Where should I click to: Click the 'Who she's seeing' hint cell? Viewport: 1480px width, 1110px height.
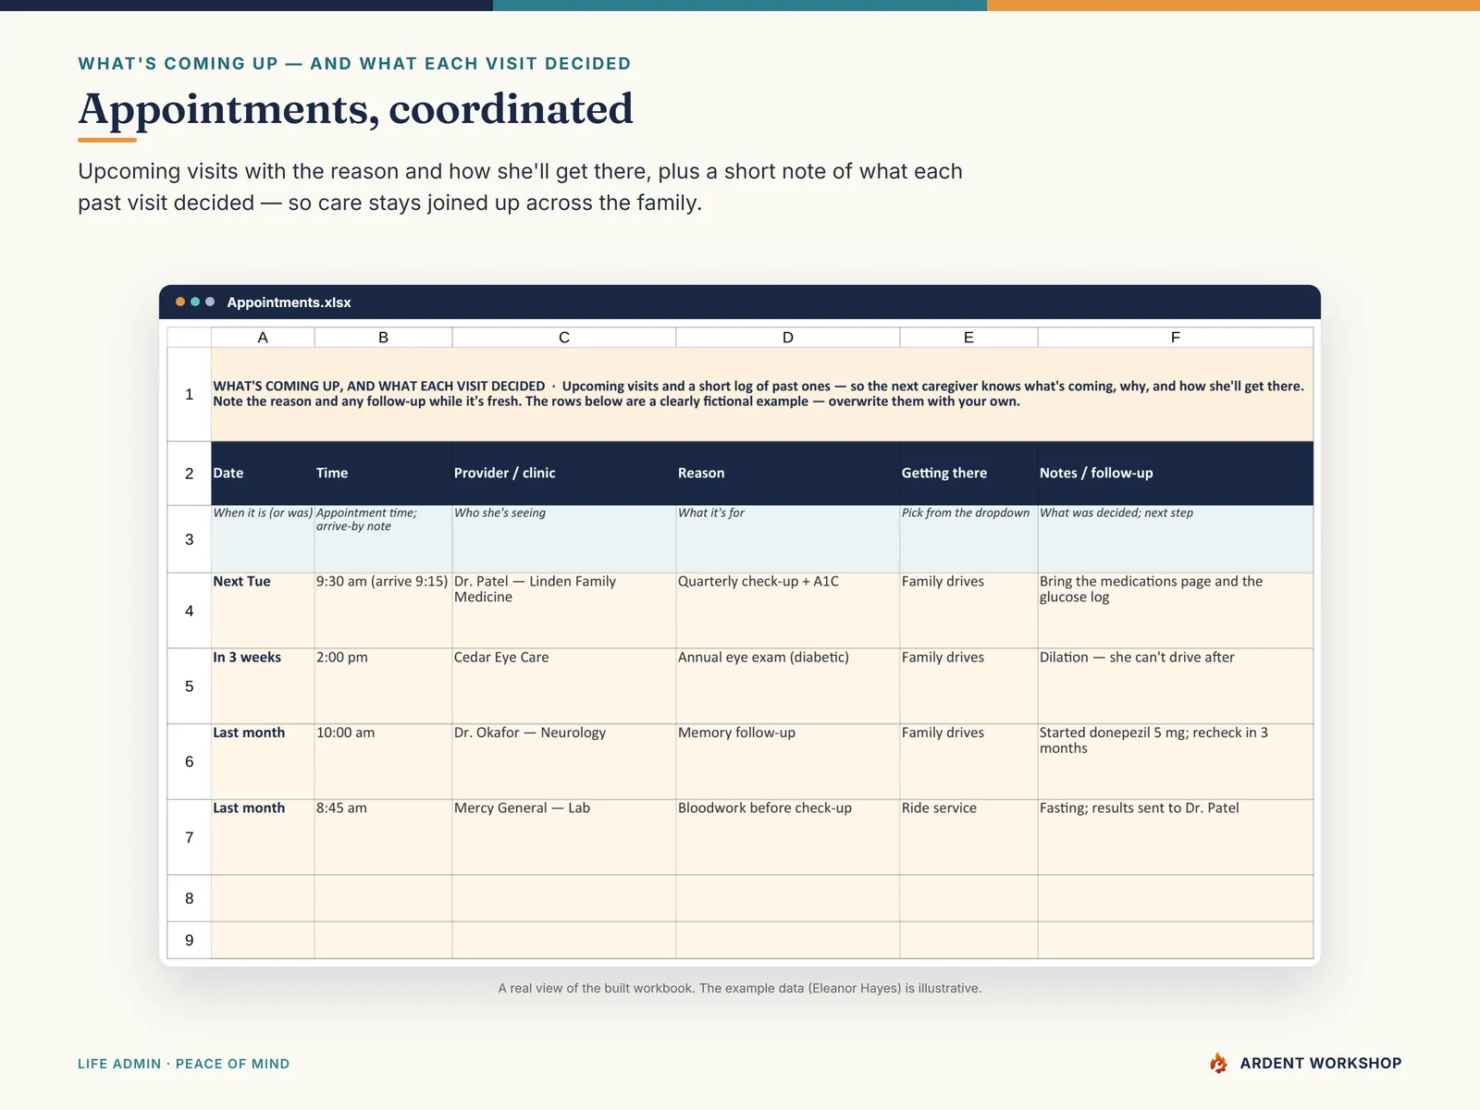click(x=564, y=539)
